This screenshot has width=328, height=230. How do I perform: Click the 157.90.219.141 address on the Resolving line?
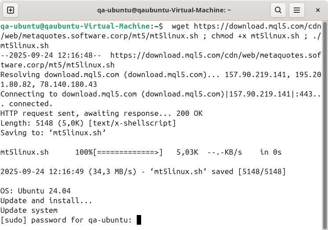[255, 74]
